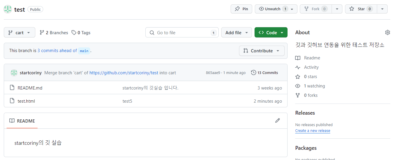Open commit hash 865aae9
The width and height of the screenshot is (397, 160).
pyautogui.click(x=213, y=73)
